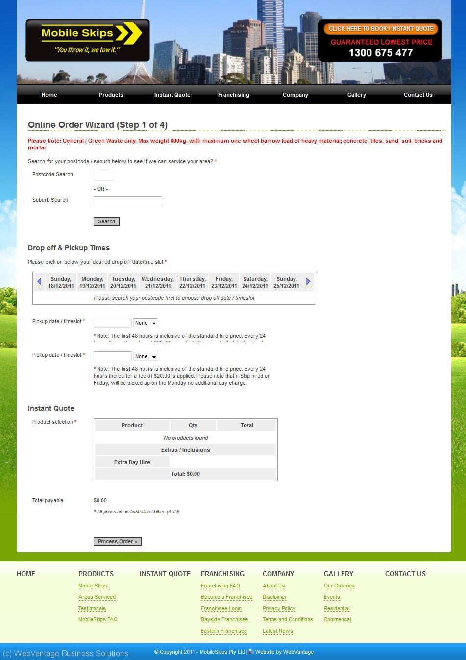Select Wednesday 21/12/2011 in the calendar
466x660 pixels.
point(158,282)
